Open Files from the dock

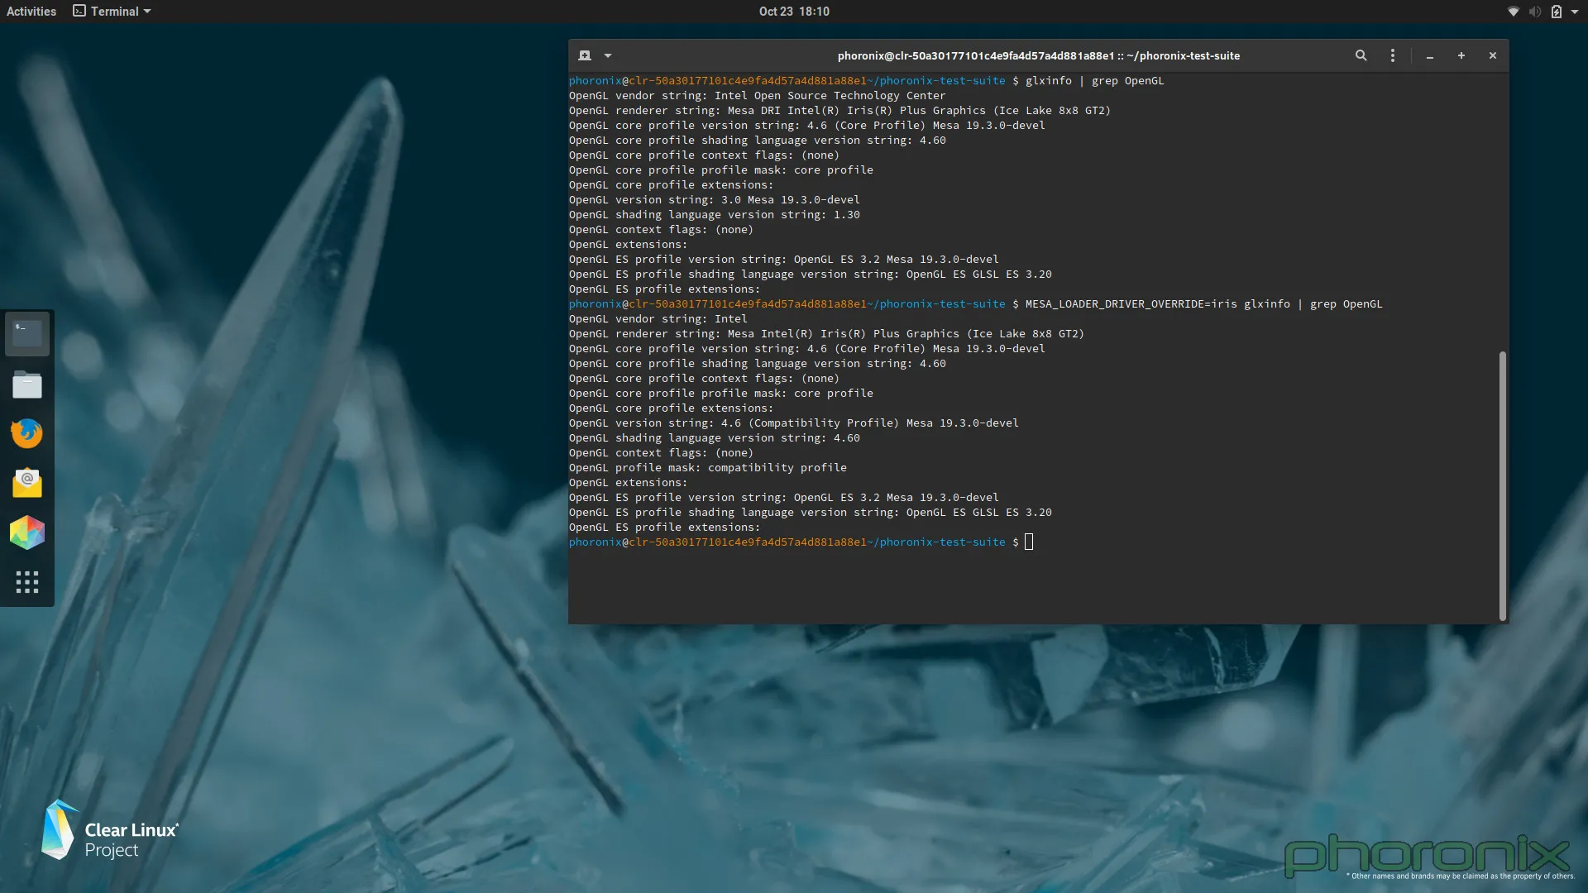pyautogui.click(x=27, y=384)
